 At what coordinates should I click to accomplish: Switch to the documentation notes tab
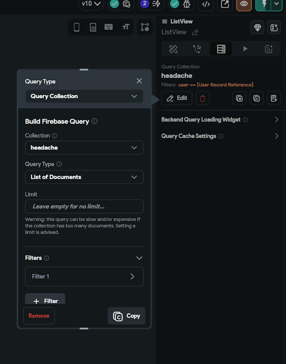pos(269,49)
